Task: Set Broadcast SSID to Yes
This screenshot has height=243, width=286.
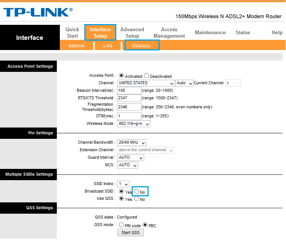Action: point(121,191)
